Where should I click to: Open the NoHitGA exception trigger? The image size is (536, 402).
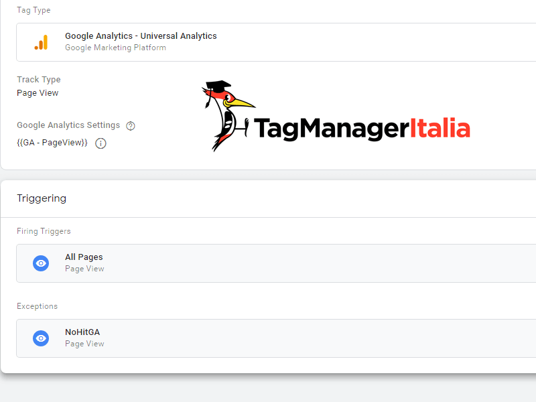[x=276, y=338]
